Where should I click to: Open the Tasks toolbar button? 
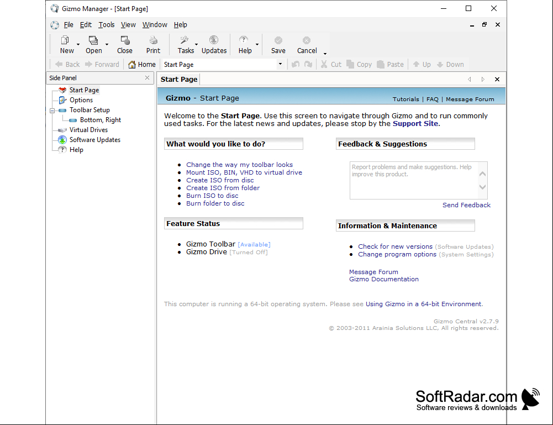(x=186, y=44)
